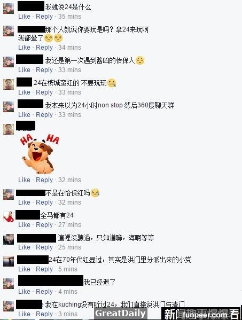
Task: Click the avatar on the 25 mins comment
Action: point(9,239)
